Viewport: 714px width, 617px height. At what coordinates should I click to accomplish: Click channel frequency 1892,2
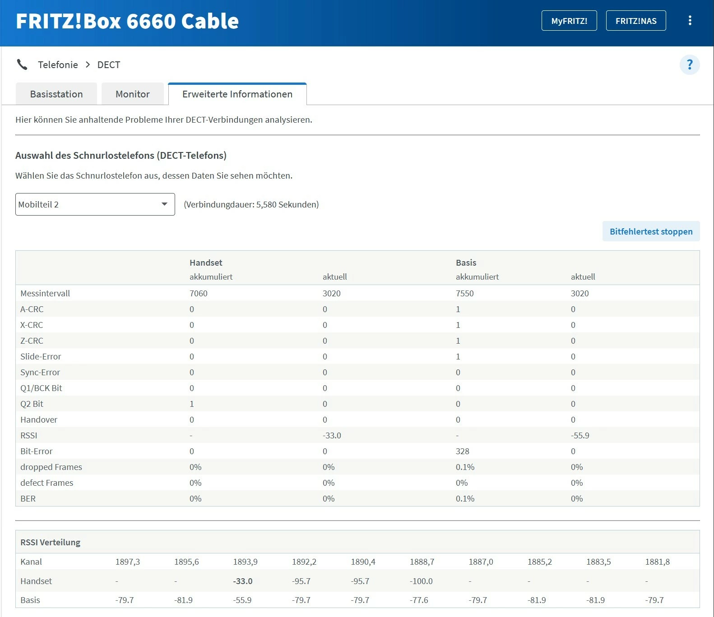[304, 562]
